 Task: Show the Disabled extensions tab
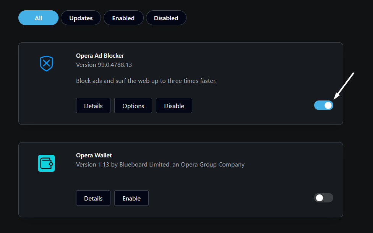(166, 18)
